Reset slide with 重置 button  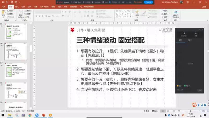click(x=28, y=14)
